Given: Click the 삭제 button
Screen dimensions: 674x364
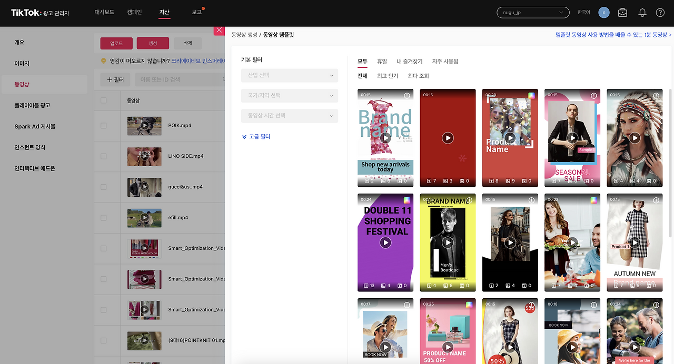Looking at the screenshot, I should click(187, 43).
